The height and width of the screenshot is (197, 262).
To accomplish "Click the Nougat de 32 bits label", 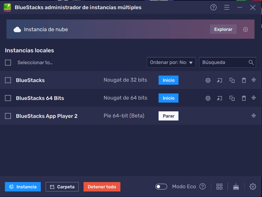I will coord(125,80).
